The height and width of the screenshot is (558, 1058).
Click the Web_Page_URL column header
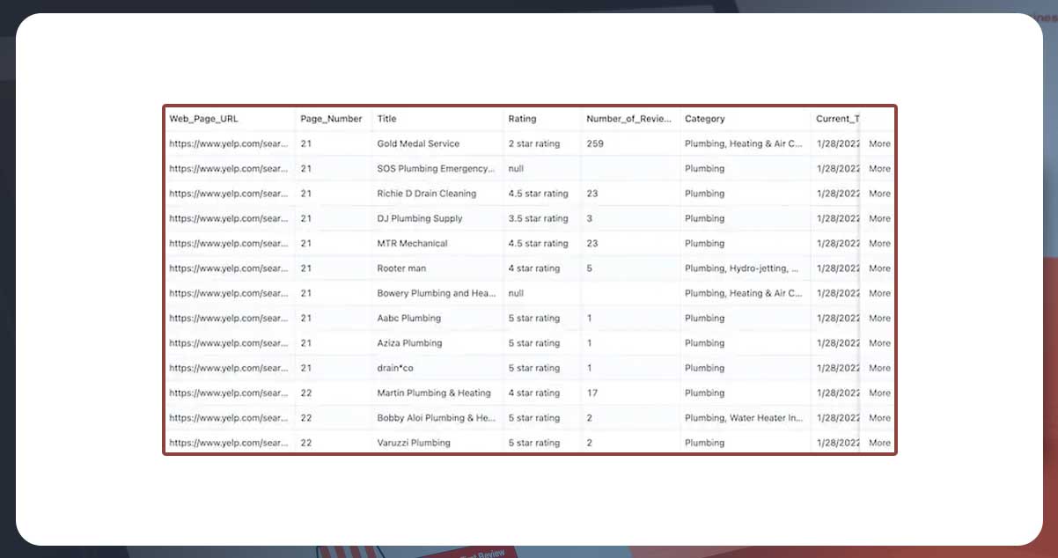[203, 119]
